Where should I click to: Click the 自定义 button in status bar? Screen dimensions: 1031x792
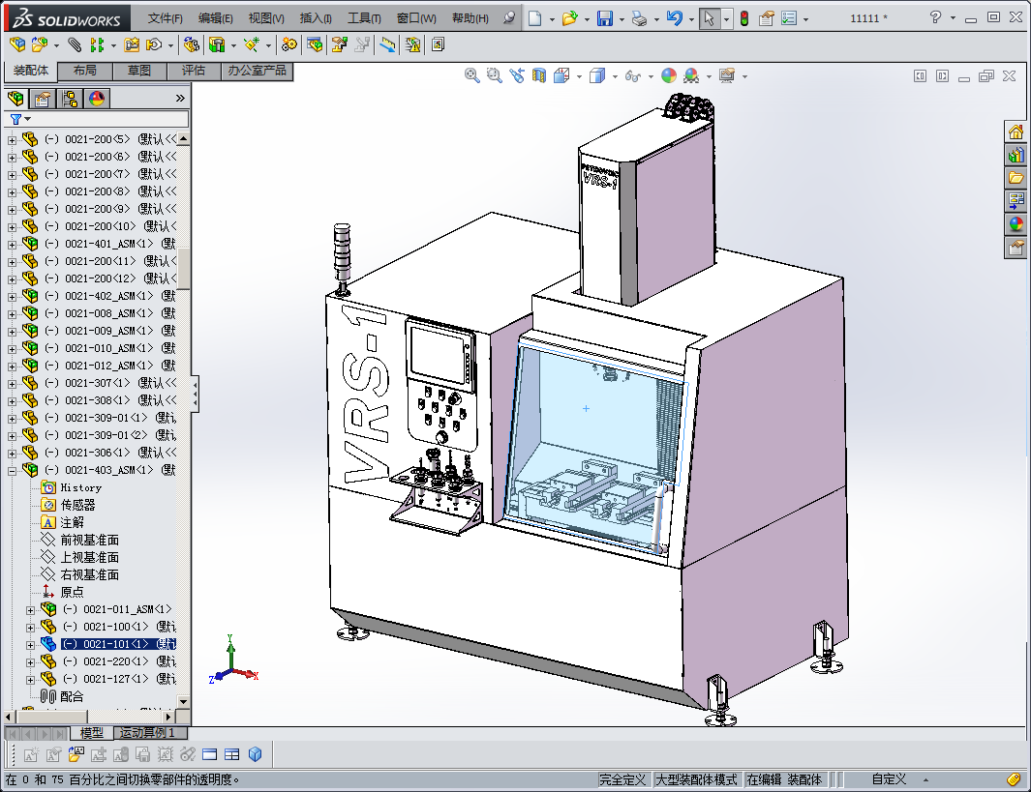click(889, 779)
